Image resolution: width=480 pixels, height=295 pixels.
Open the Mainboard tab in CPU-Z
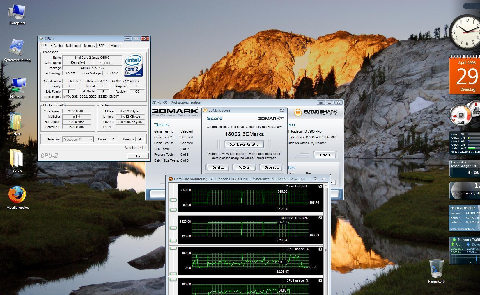pos(73,46)
